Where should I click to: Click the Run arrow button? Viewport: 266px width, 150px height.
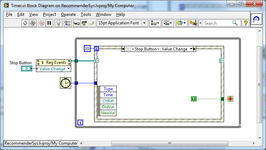pos(25,23)
